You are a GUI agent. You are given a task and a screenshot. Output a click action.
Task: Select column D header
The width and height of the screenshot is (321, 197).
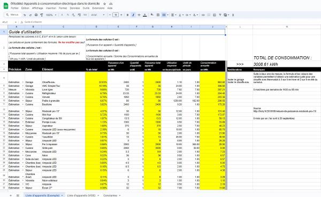point(96,27)
